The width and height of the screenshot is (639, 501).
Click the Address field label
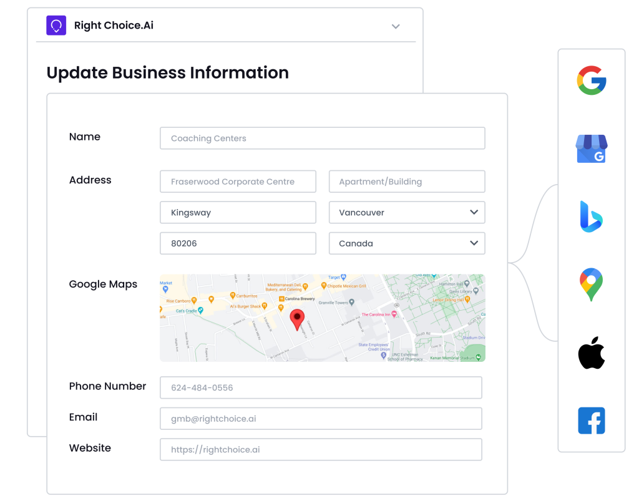coord(90,180)
